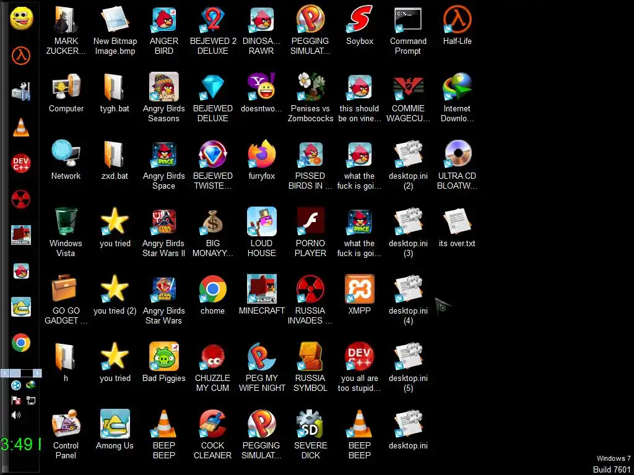Select the Angry Birds Seasons shortcut
Viewport: 634px width, 475px height.
coord(163,98)
